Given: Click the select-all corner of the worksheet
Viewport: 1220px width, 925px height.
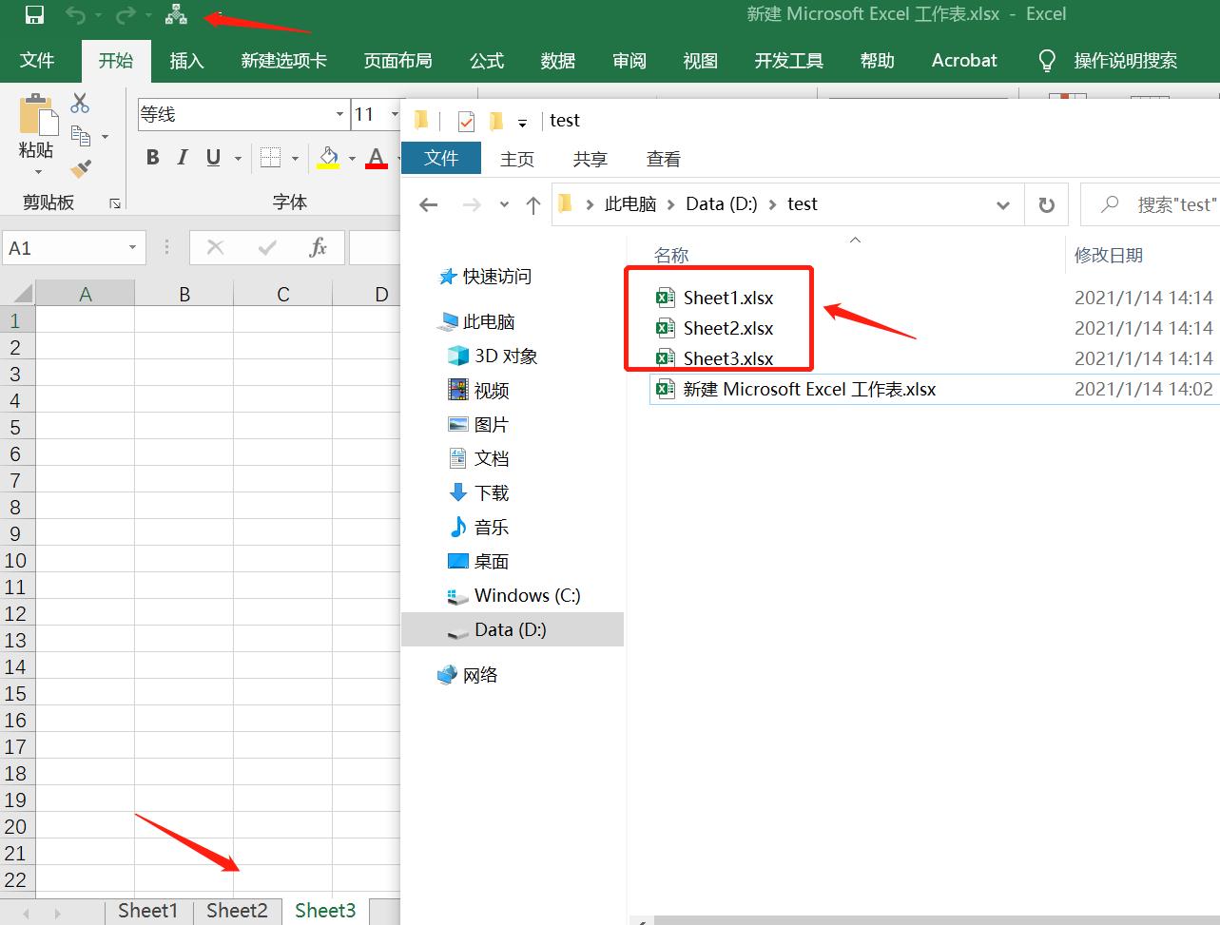Looking at the screenshot, I should click(x=18, y=293).
